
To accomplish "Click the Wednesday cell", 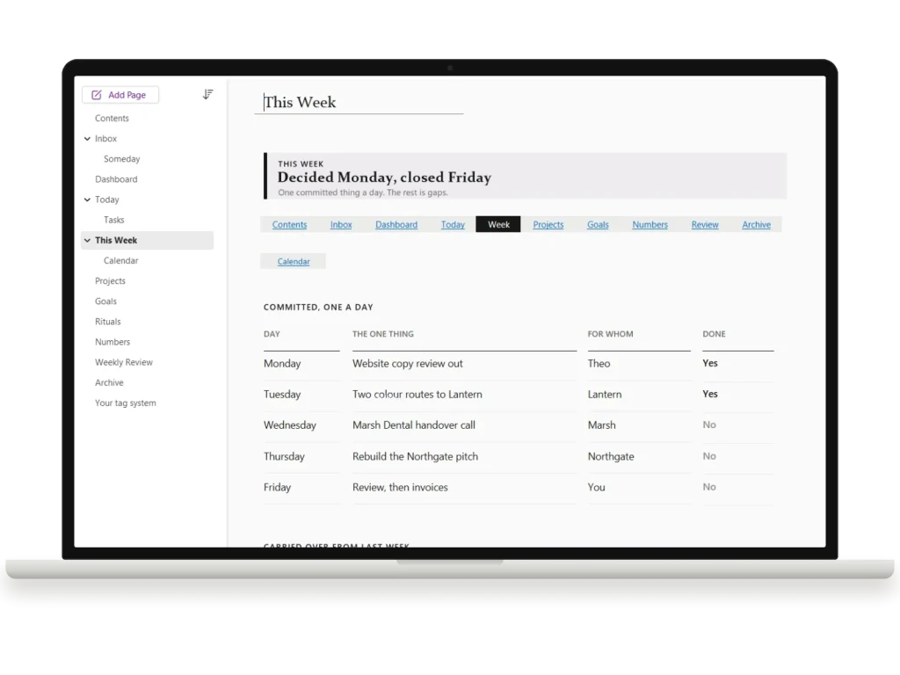I will click(x=290, y=425).
